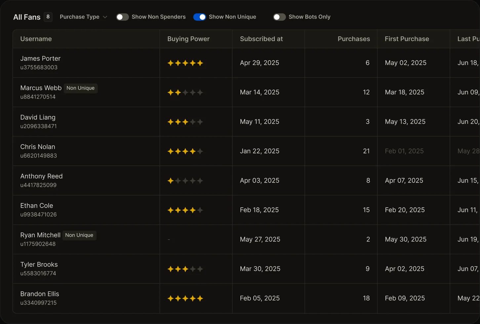Open the Purchase Type dropdown
Image resolution: width=480 pixels, height=324 pixels.
83,17
